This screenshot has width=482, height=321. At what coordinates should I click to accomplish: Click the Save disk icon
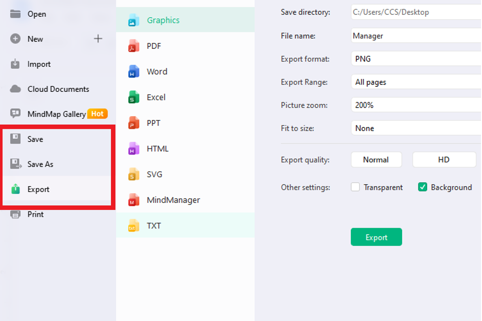(15, 139)
